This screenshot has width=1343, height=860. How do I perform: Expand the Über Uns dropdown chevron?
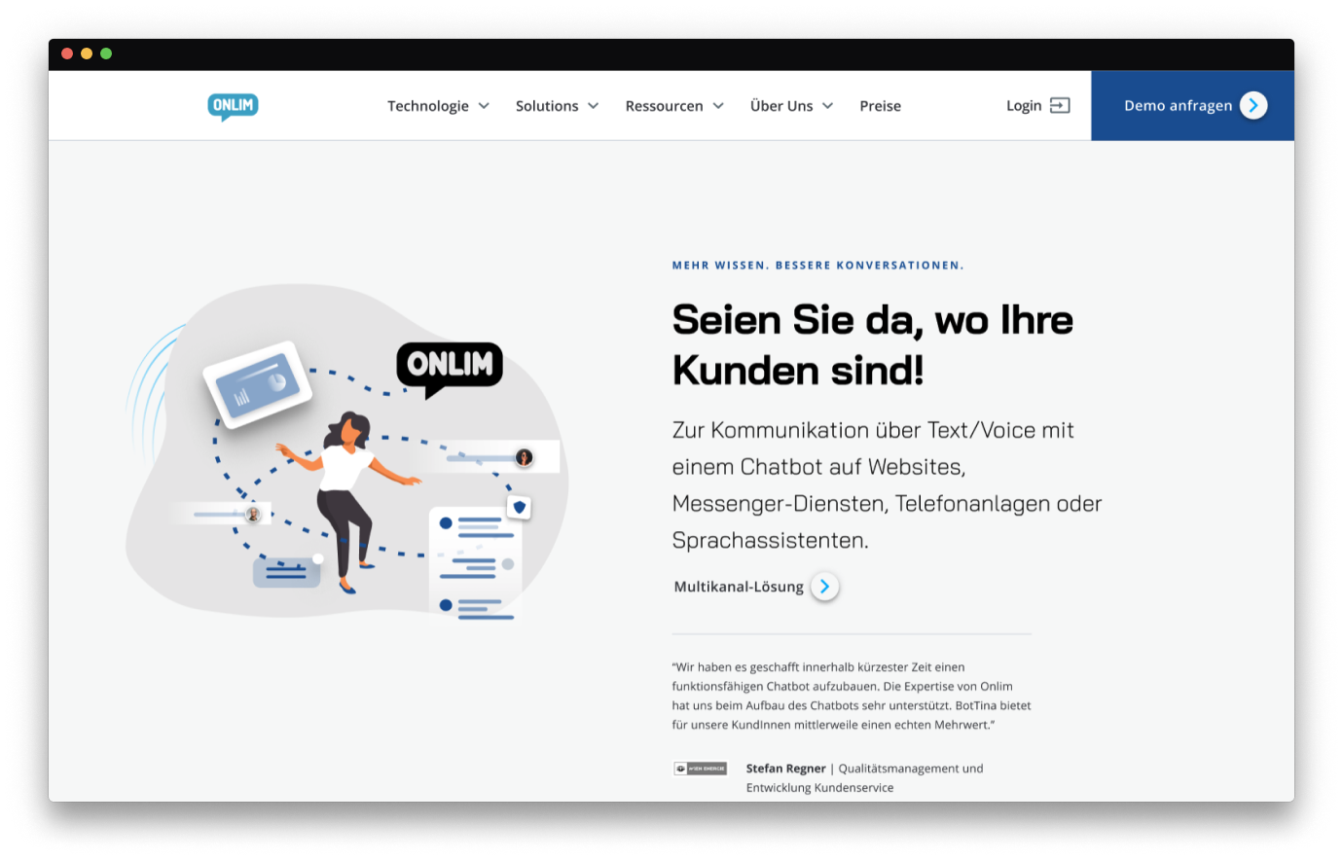pyautogui.click(x=827, y=106)
